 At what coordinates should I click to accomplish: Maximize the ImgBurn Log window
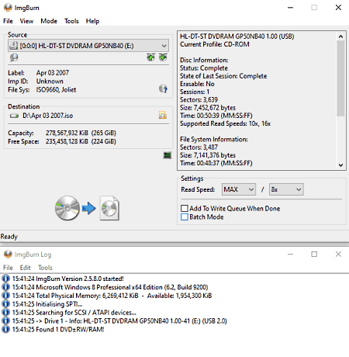(314, 255)
